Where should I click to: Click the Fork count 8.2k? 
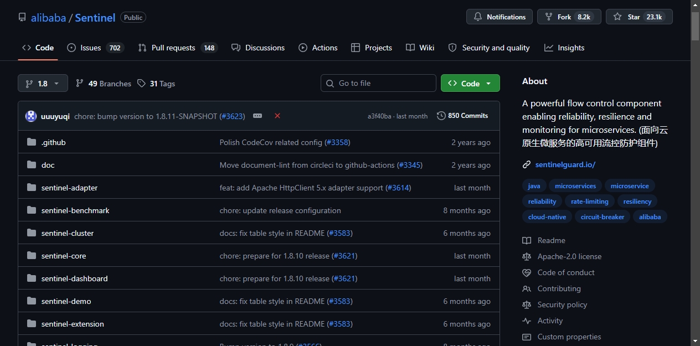coord(584,17)
